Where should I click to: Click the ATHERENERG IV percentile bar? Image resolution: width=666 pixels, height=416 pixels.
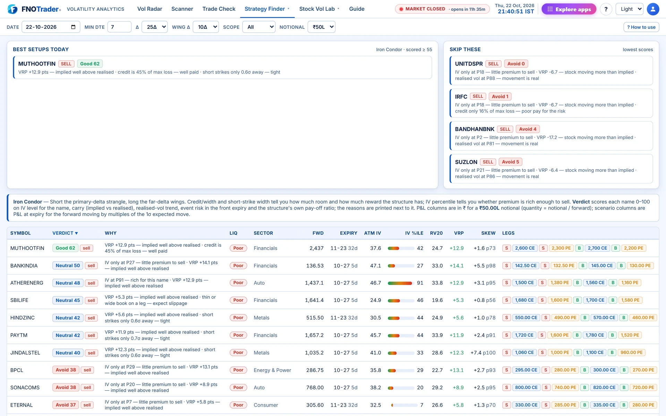(401, 283)
